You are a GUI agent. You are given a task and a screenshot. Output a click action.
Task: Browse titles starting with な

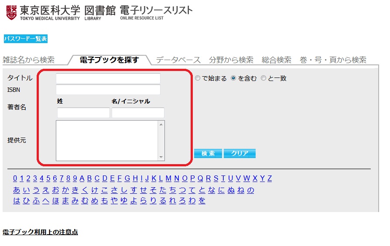tap(212, 190)
